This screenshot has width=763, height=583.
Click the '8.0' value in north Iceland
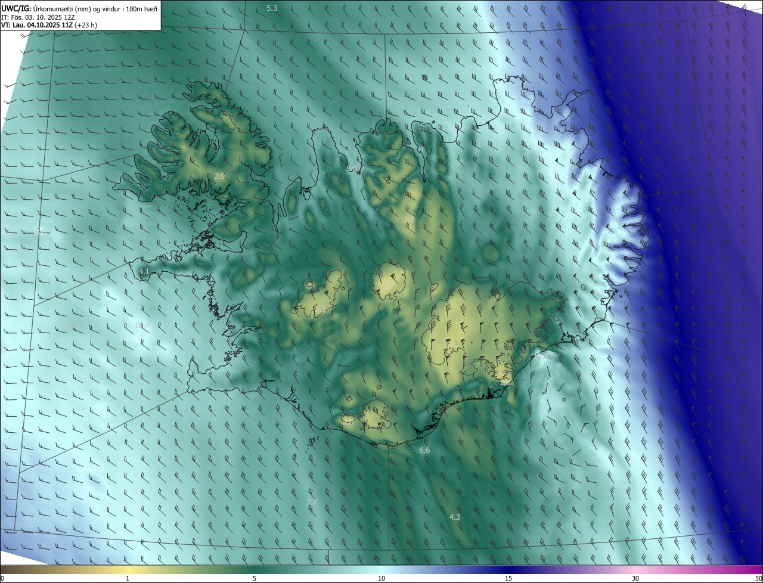(x=352, y=169)
